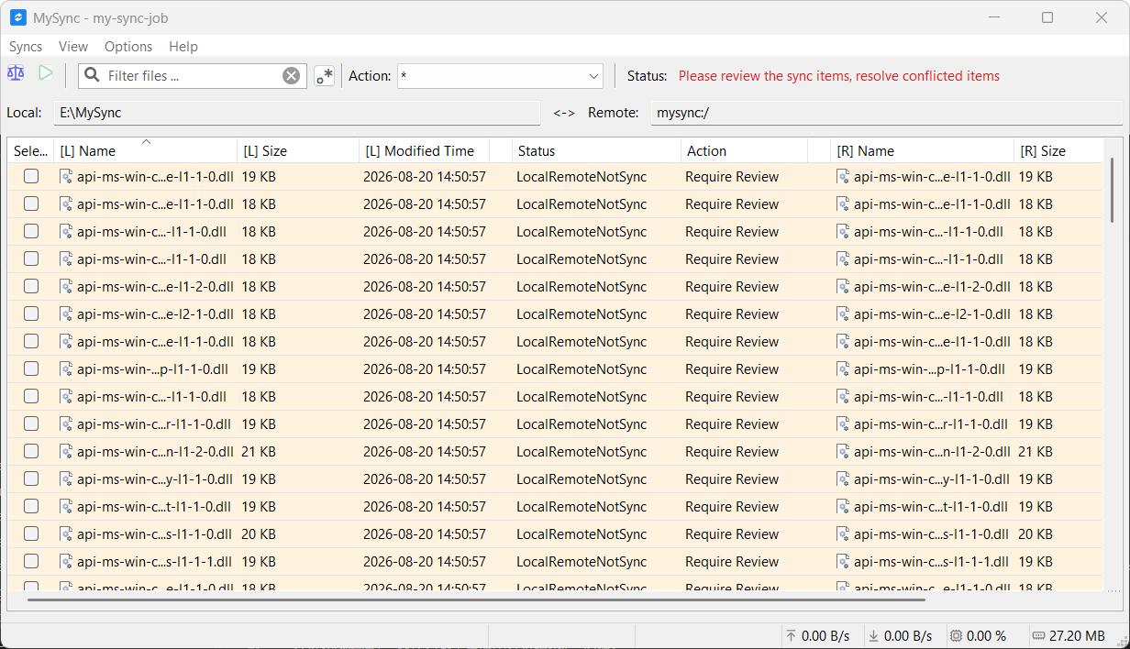Click the local file icon of the e-l2-1-0.dll row
This screenshot has height=649, width=1130.
tap(66, 314)
